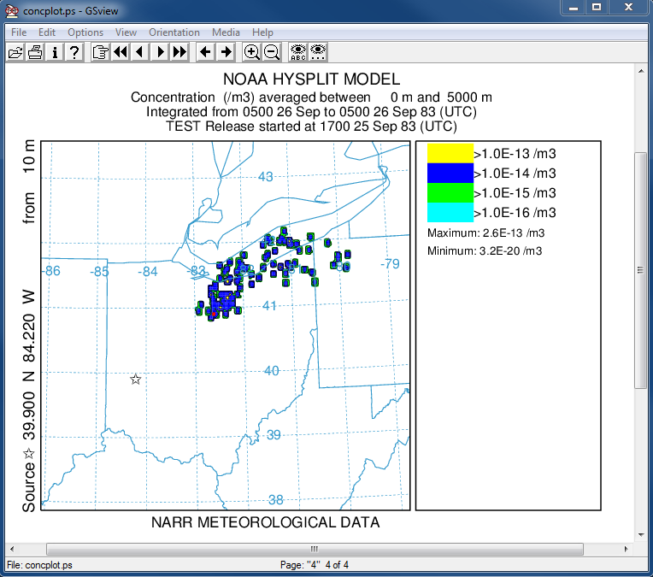Click the blue >1.0E-14 legend swatch

(x=450, y=173)
